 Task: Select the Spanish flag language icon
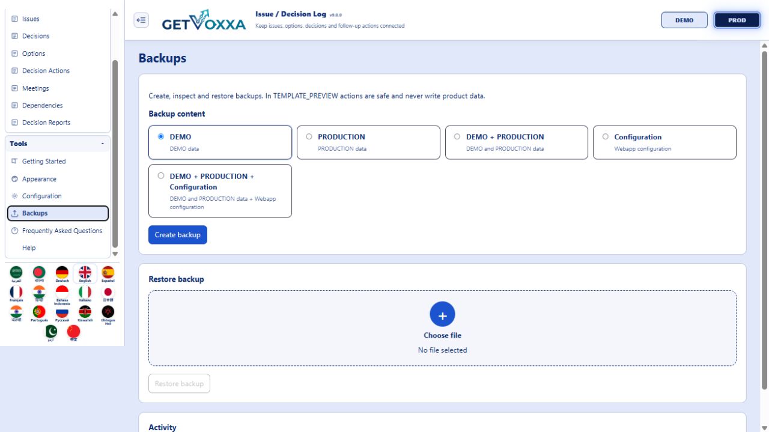[x=108, y=274]
